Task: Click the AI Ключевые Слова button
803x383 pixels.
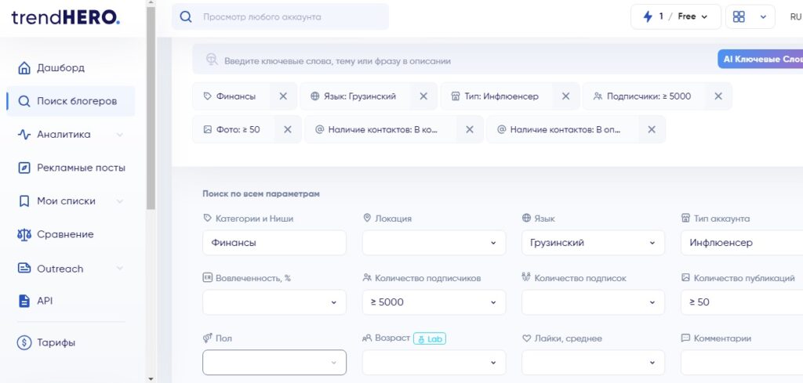Action: coord(760,60)
